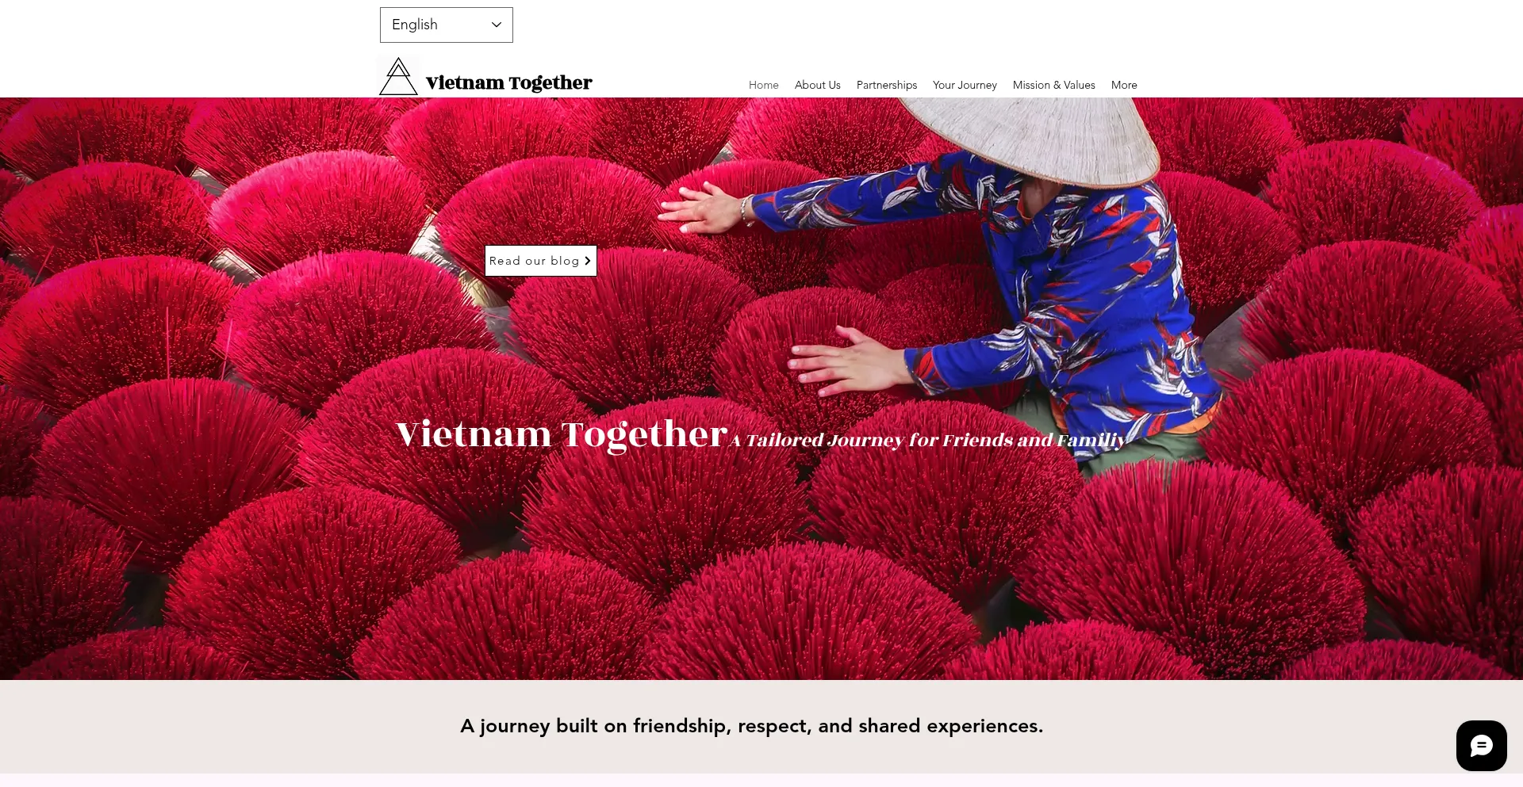
Task: Open the chat widget bubble
Action: pyautogui.click(x=1481, y=745)
